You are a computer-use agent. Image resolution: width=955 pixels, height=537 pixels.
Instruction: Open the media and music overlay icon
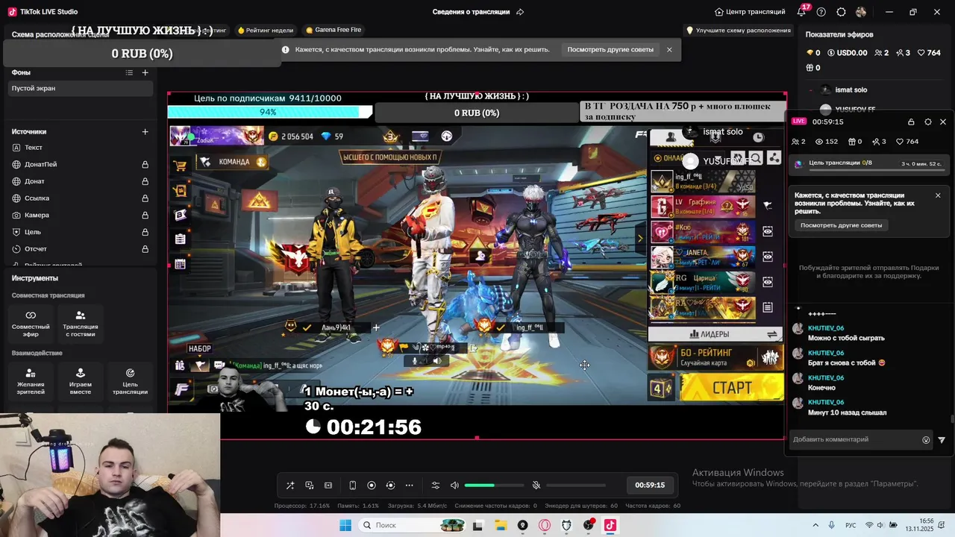point(310,486)
